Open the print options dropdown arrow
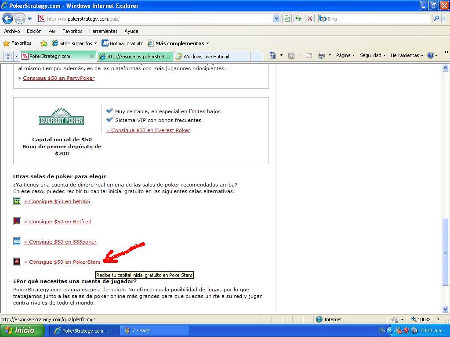The width and height of the screenshot is (450, 337). [x=330, y=55]
